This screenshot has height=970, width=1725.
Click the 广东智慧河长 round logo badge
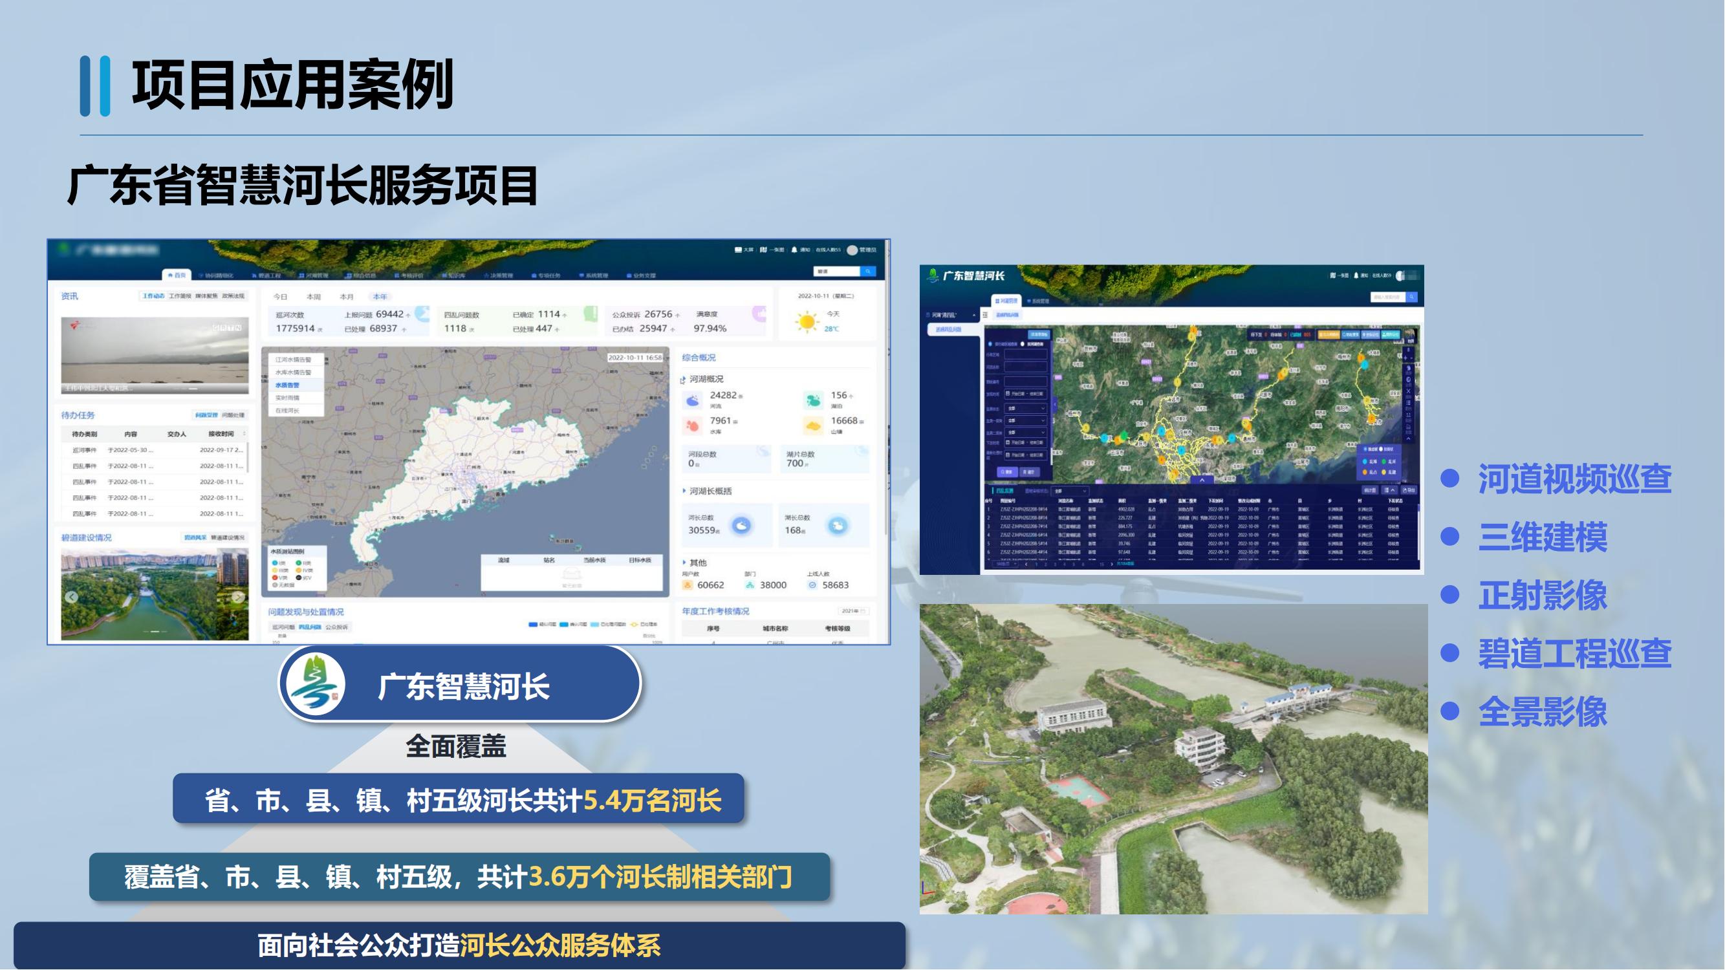pos(316,684)
